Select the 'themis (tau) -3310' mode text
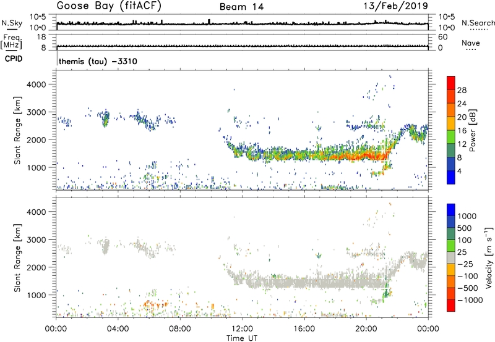 tap(98, 61)
